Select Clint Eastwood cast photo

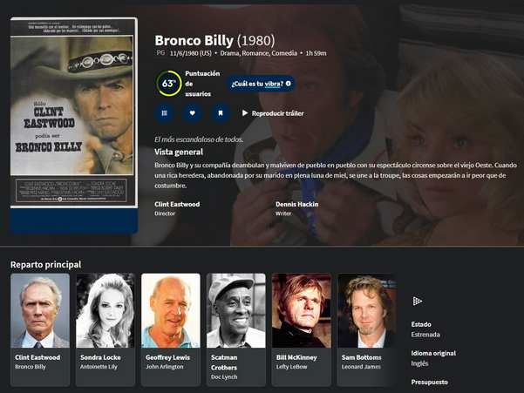(x=40, y=310)
